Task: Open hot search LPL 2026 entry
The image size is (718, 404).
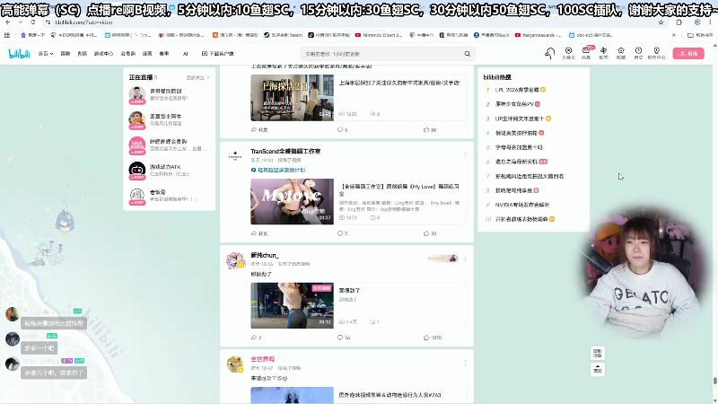Action: tap(517, 90)
